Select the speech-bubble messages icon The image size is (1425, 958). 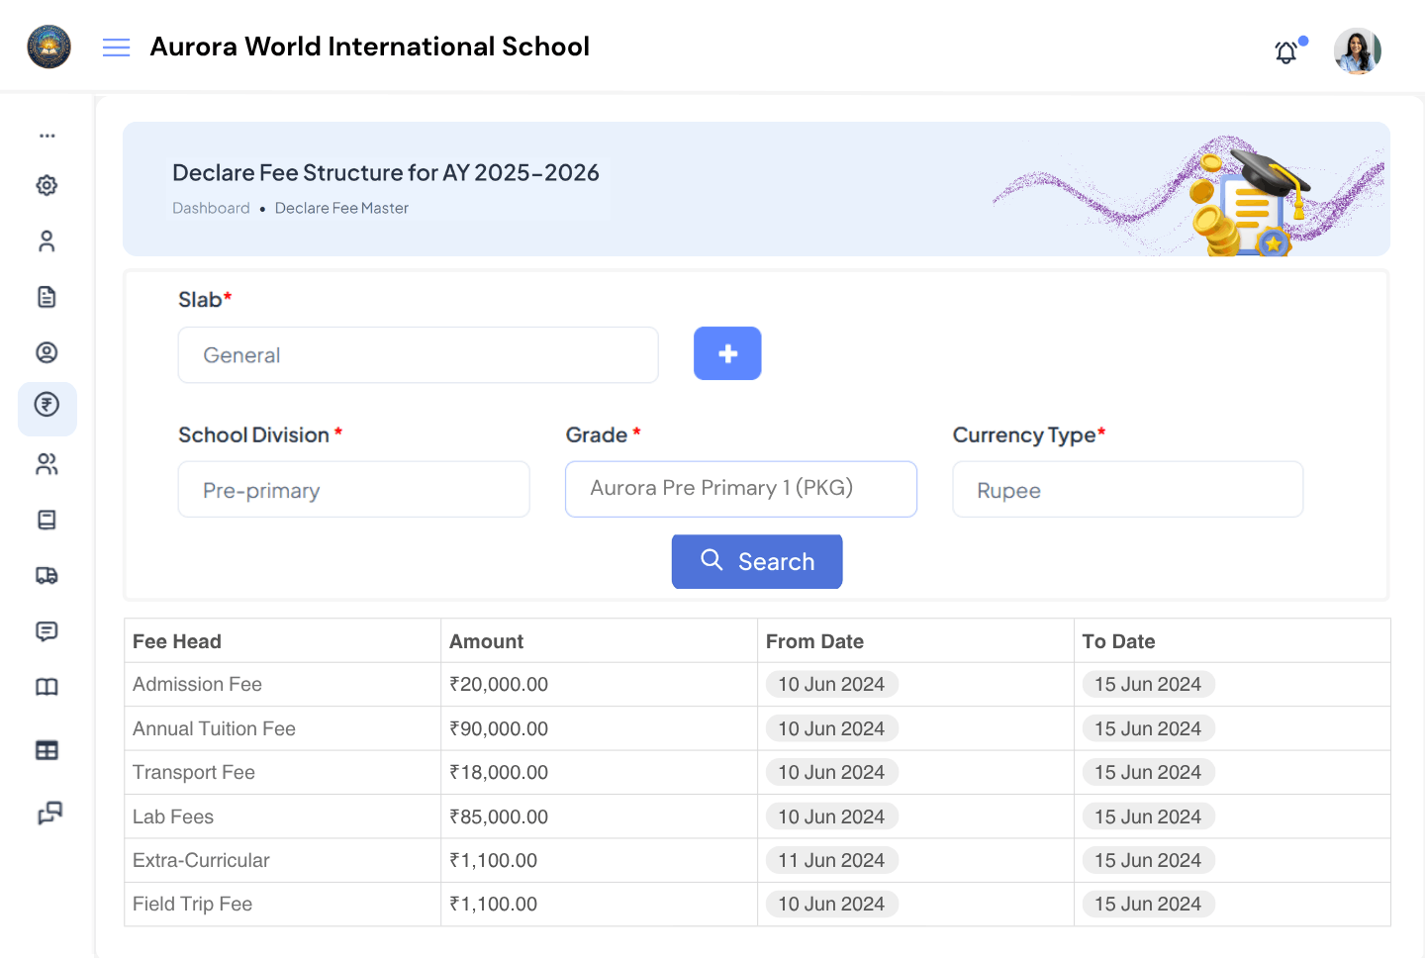[x=47, y=630]
